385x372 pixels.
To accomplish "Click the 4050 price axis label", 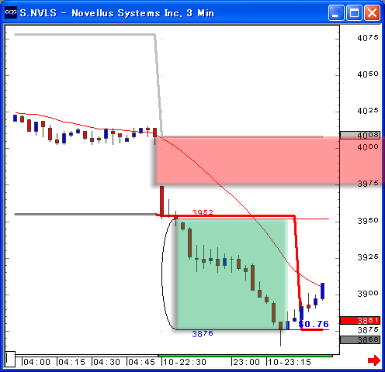I will tap(368, 74).
